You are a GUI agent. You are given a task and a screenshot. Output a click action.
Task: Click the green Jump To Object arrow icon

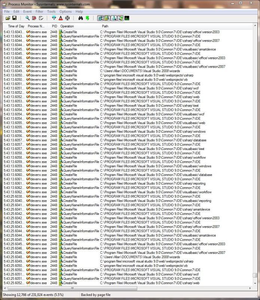point(87,18)
